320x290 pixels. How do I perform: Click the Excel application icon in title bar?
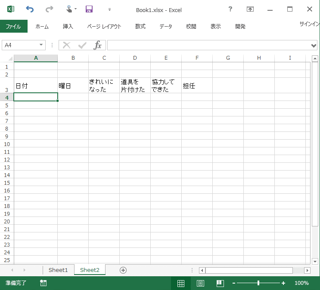11,9
